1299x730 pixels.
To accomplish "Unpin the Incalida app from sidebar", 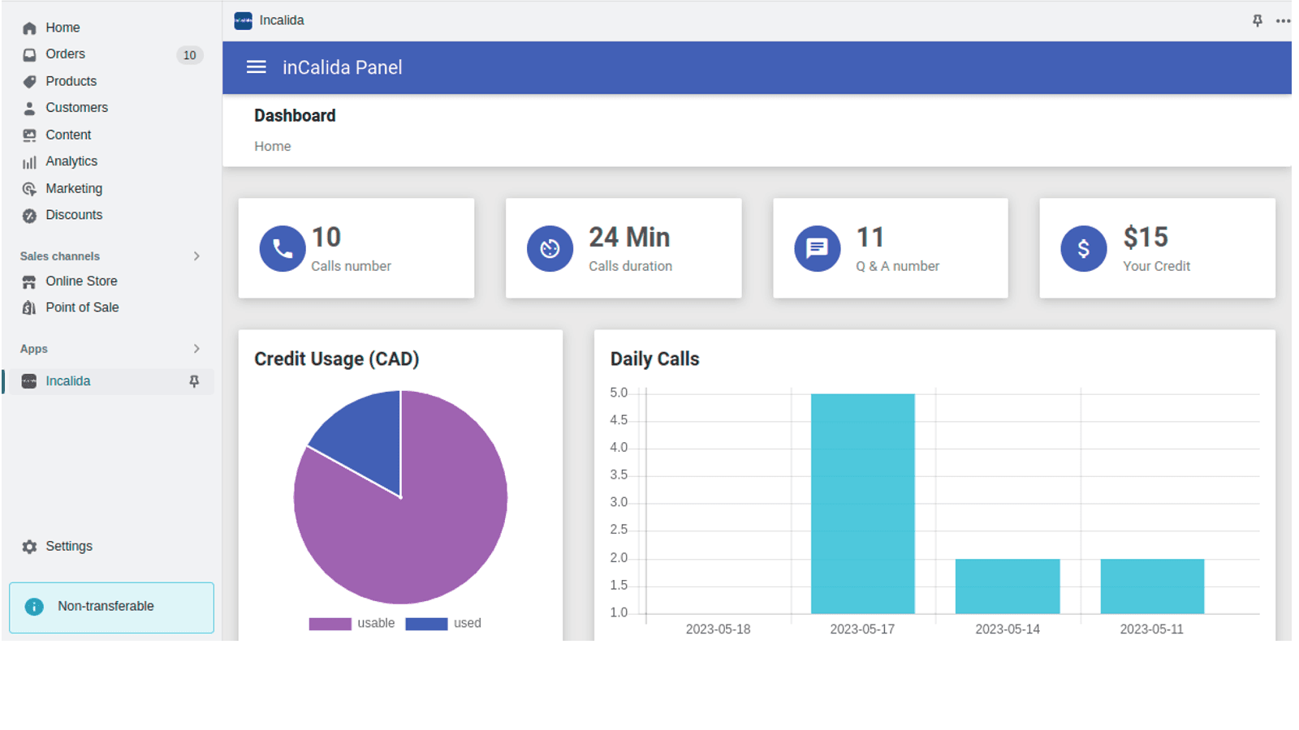I will pos(194,381).
